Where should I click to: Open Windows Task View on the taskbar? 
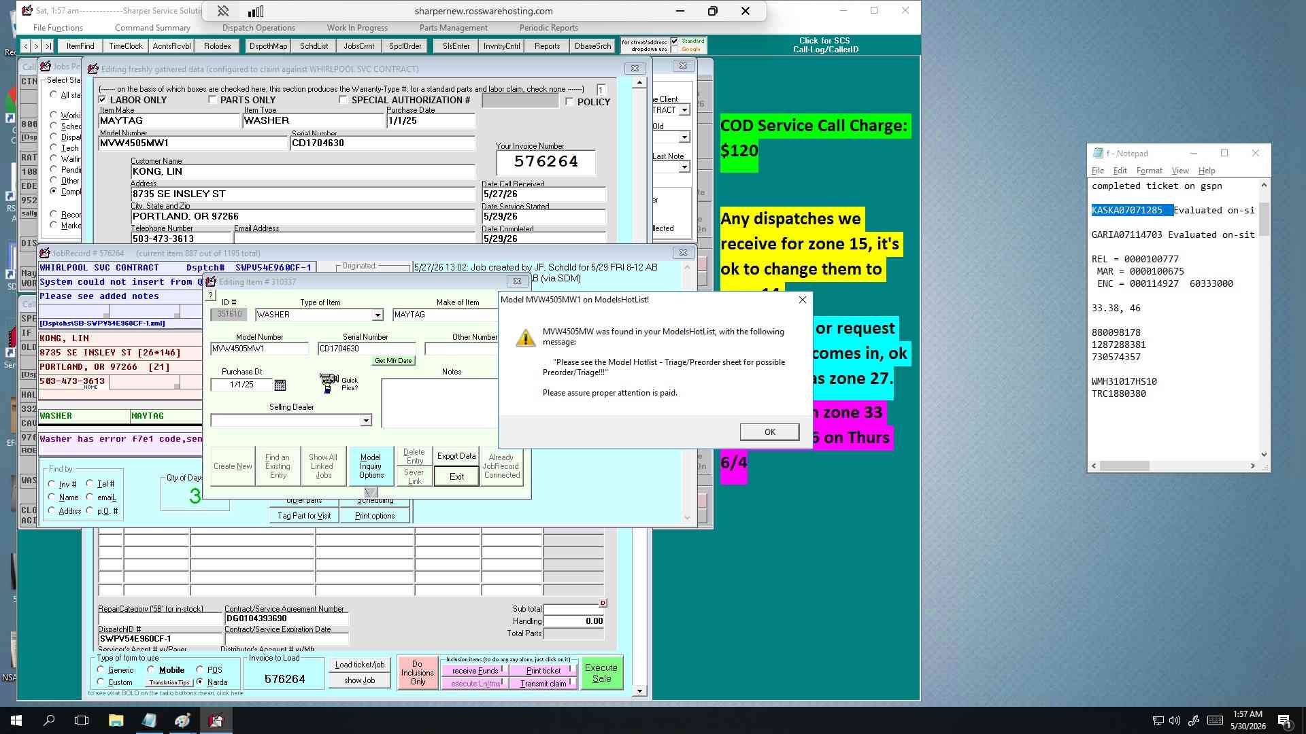click(x=82, y=720)
